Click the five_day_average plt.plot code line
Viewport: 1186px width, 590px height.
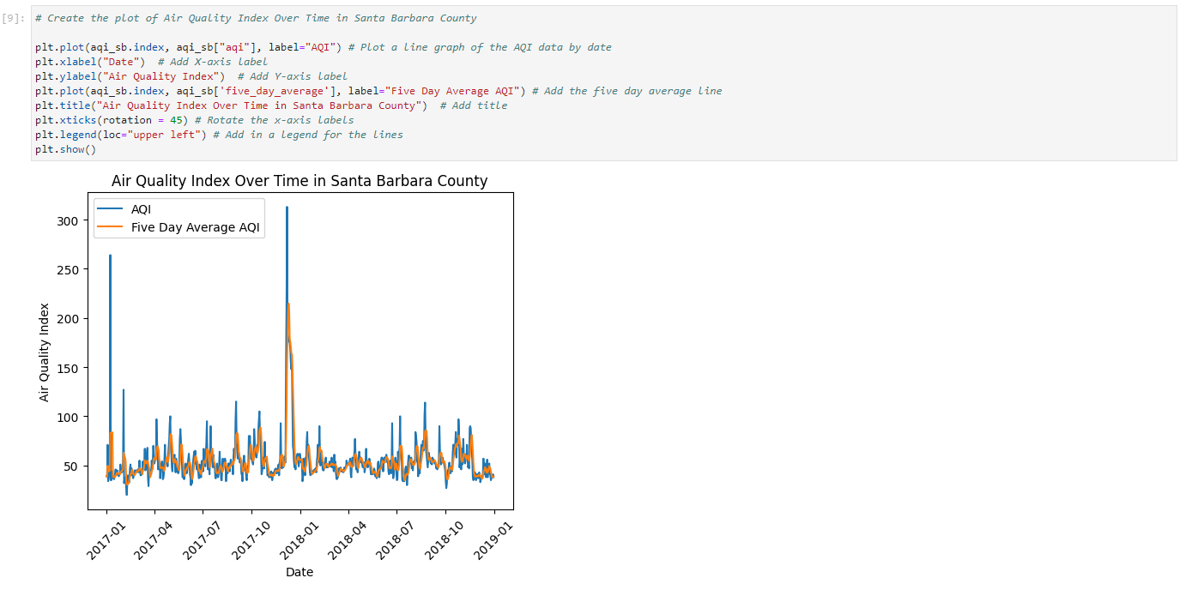[x=378, y=91]
